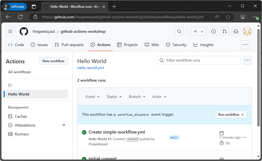
Task: Open the thegeekspad owner link
Action: (43, 31)
